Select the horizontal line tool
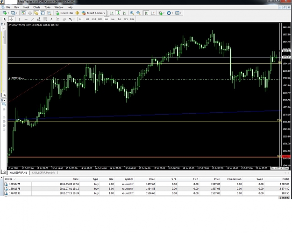The height and width of the screenshot is (233, 292). (x=26, y=19)
